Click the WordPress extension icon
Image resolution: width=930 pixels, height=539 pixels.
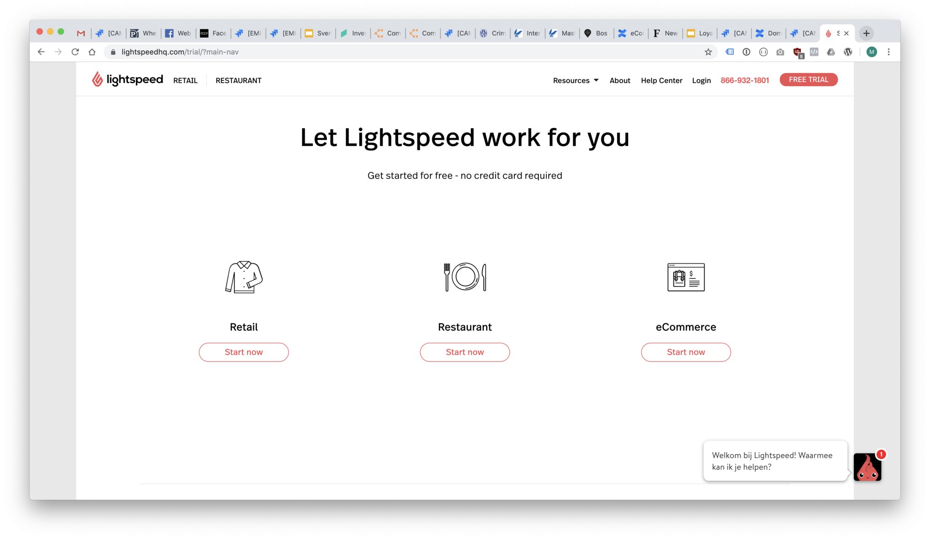coord(848,52)
